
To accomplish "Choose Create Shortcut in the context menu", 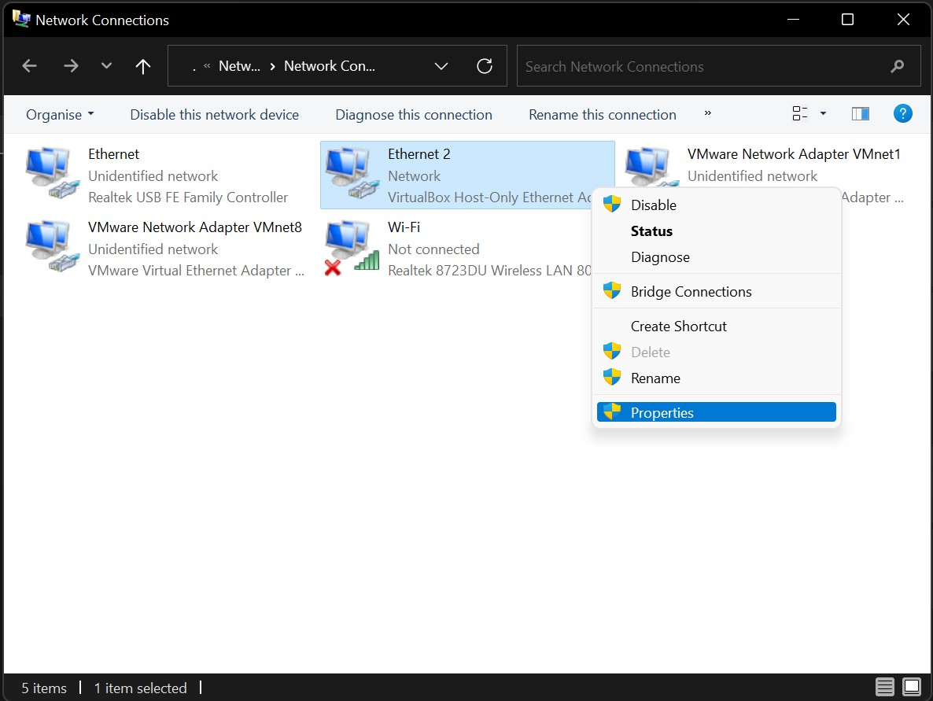I will (717, 326).
